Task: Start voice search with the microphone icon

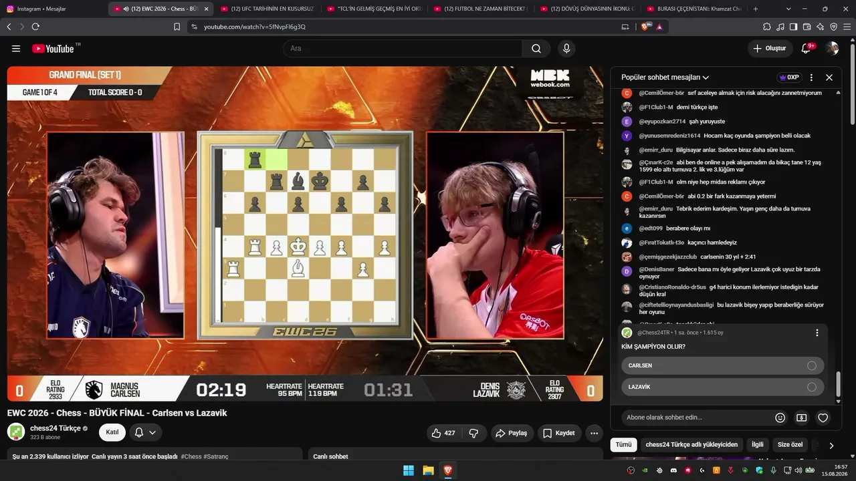Action: (x=566, y=48)
